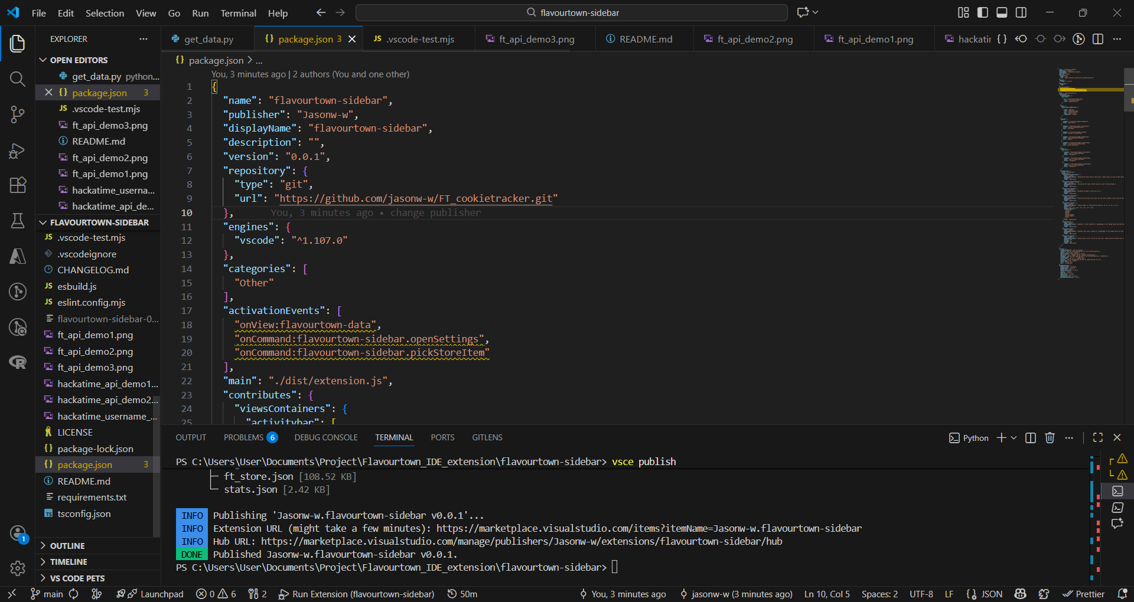Open the Terminal menu
This screenshot has height=602, width=1134.
pyautogui.click(x=238, y=13)
